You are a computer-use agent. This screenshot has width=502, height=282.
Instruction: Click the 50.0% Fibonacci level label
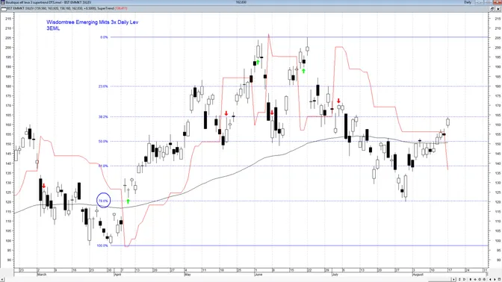click(103, 141)
